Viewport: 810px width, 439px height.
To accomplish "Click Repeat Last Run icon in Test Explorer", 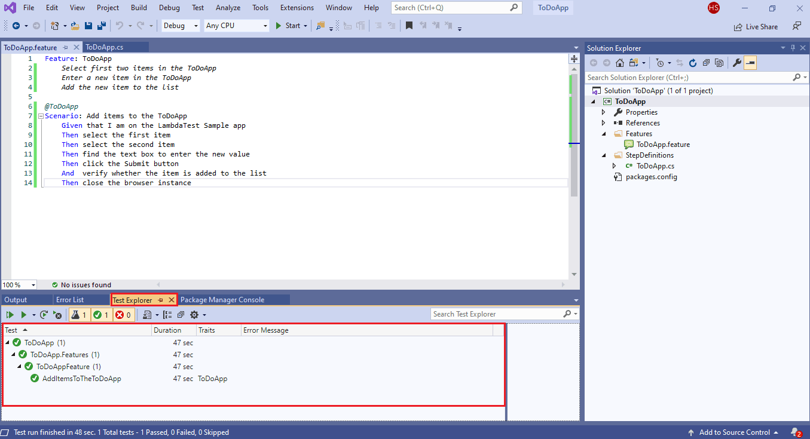I will click(44, 315).
